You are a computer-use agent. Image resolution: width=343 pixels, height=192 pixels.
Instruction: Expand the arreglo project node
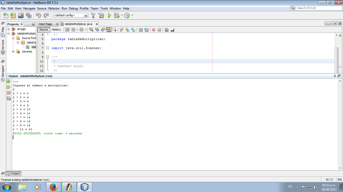click(x=8, y=29)
